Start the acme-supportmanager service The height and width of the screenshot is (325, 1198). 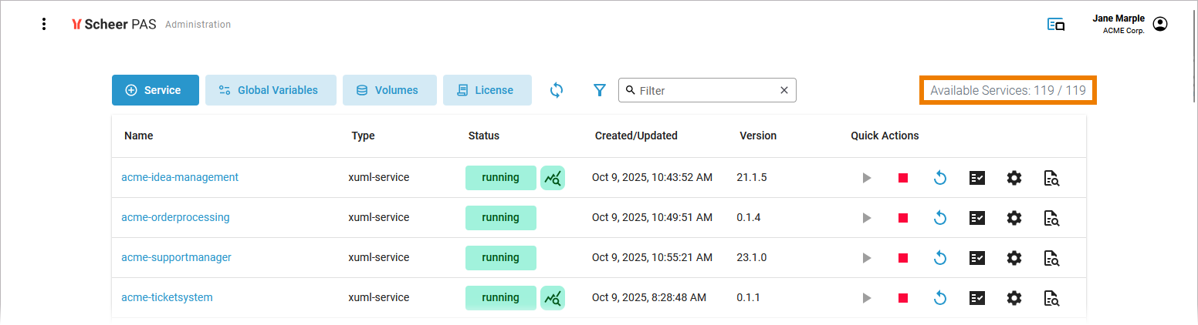click(866, 258)
